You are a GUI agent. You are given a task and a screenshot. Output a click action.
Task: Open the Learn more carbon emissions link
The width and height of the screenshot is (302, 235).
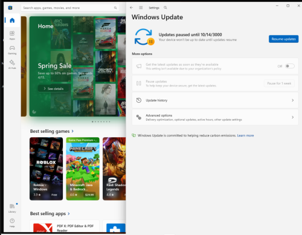(x=245, y=135)
